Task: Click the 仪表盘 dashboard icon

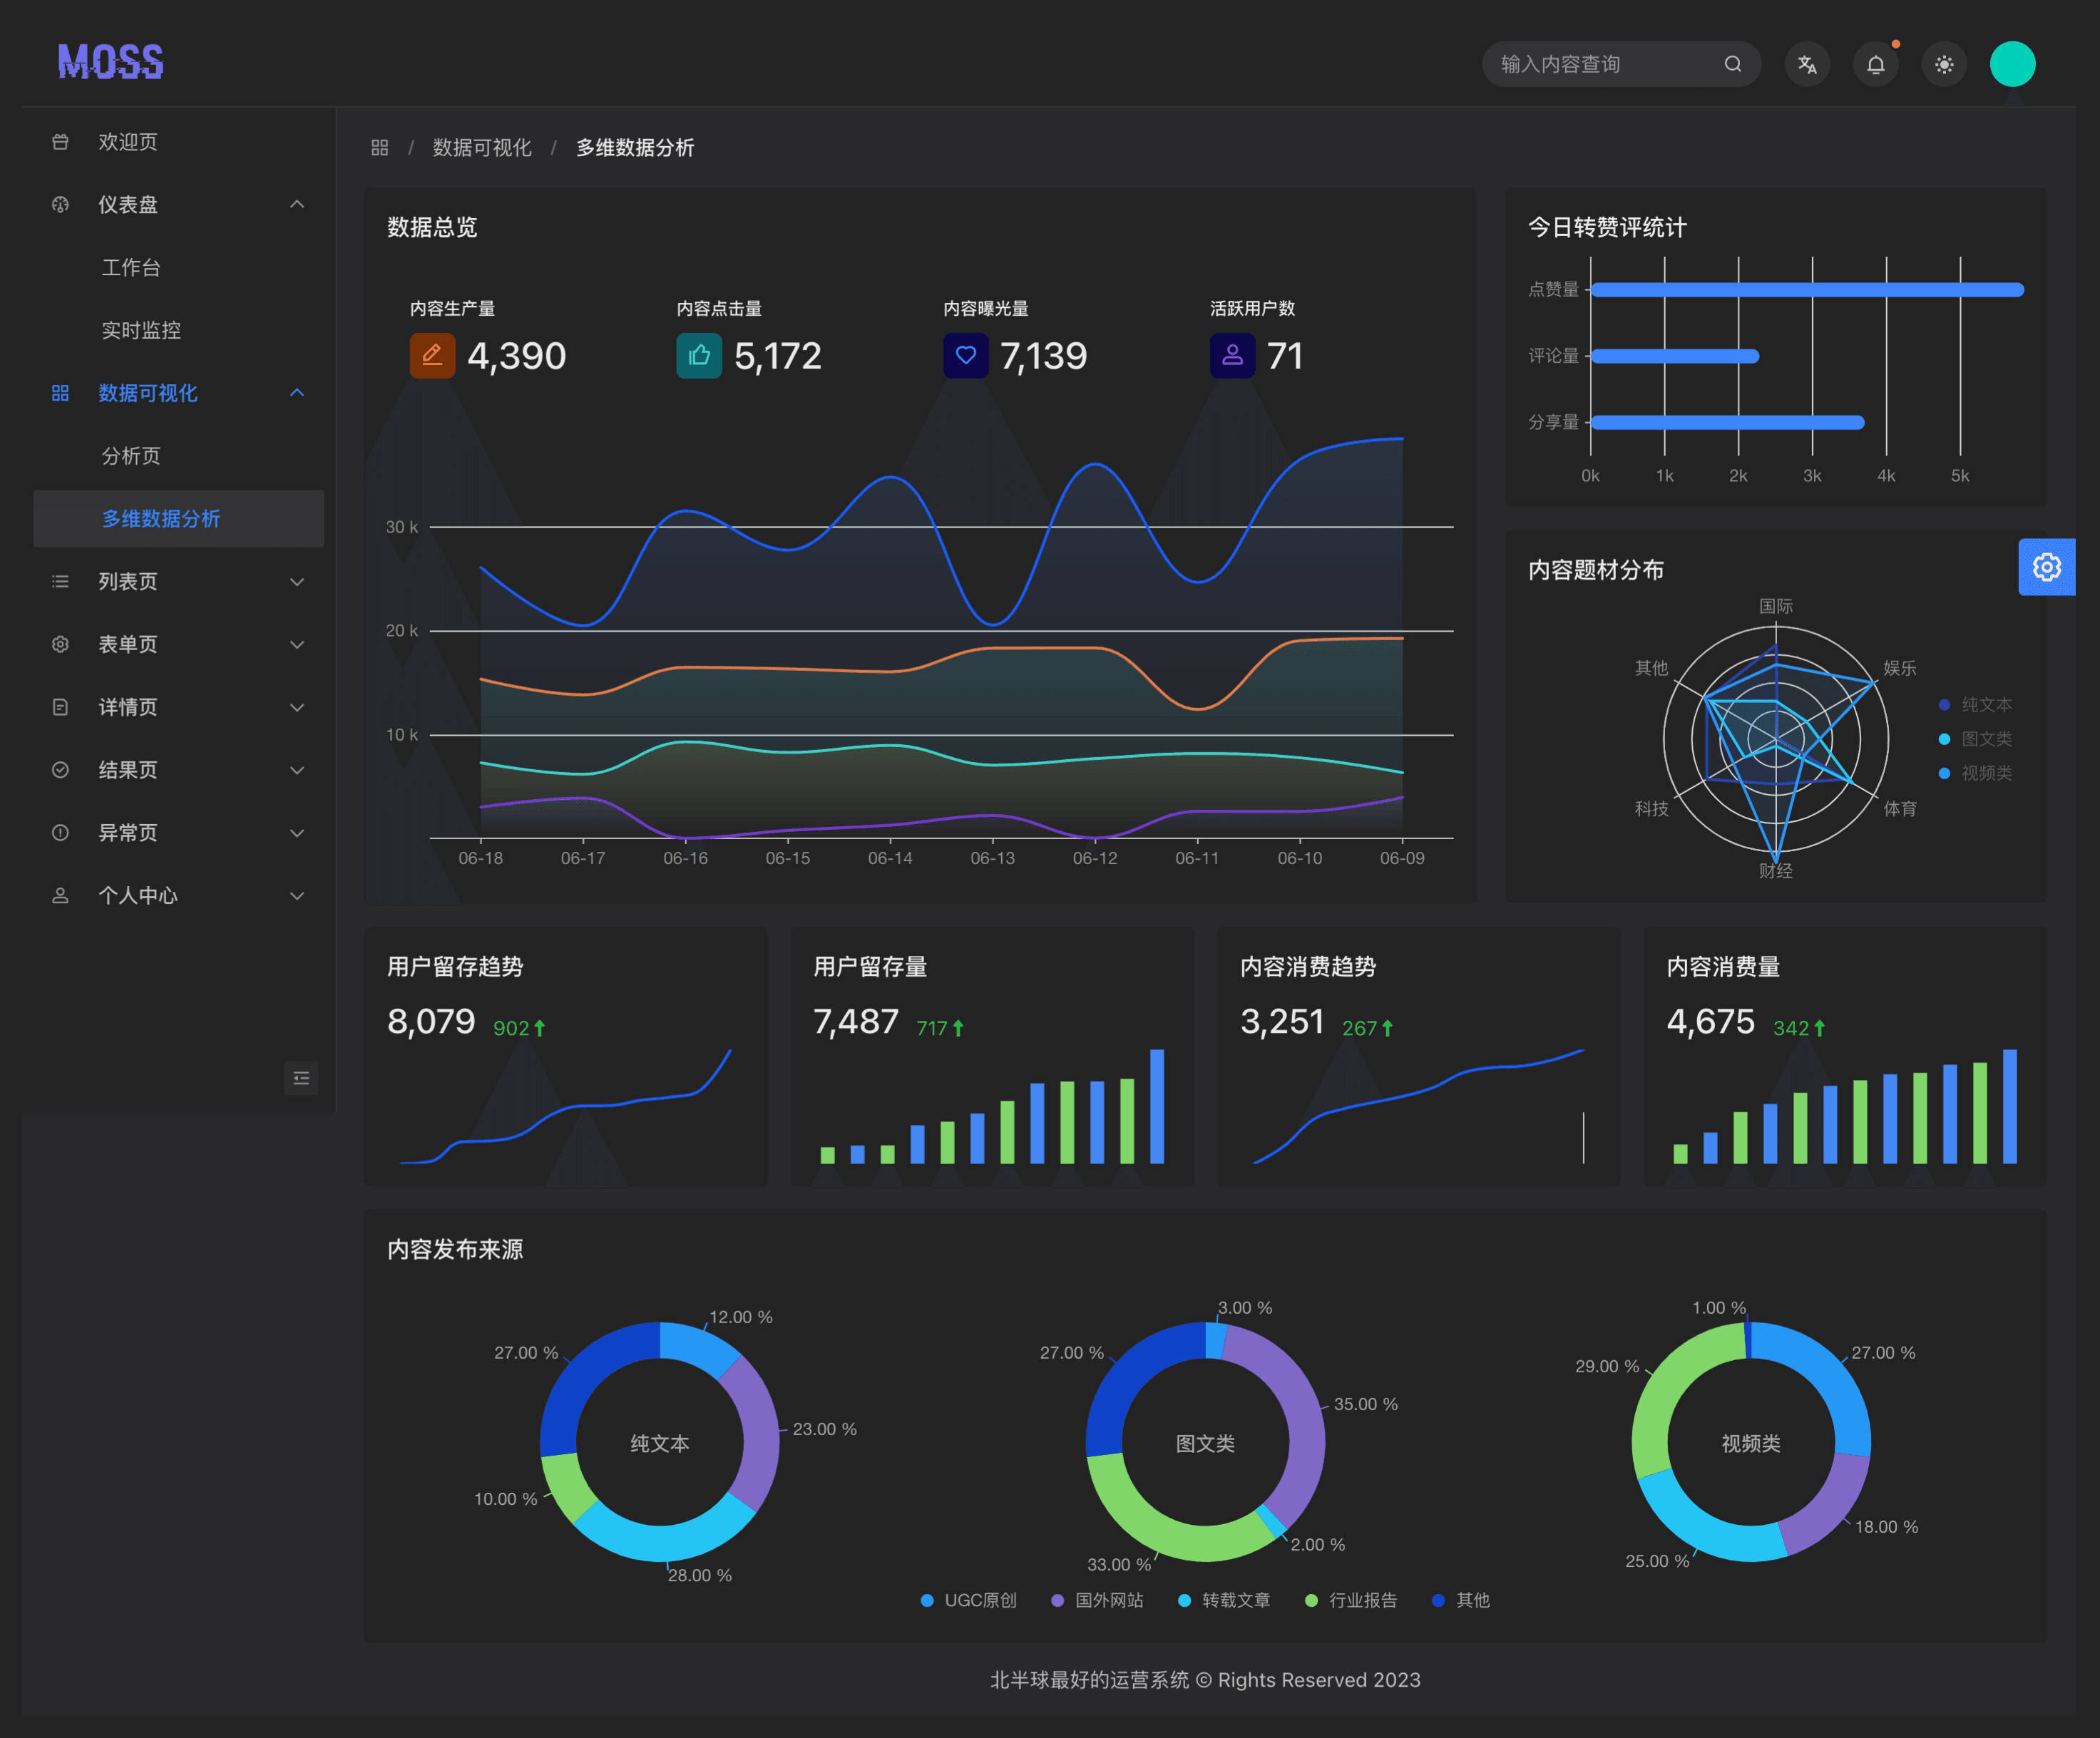Action: click(x=60, y=205)
